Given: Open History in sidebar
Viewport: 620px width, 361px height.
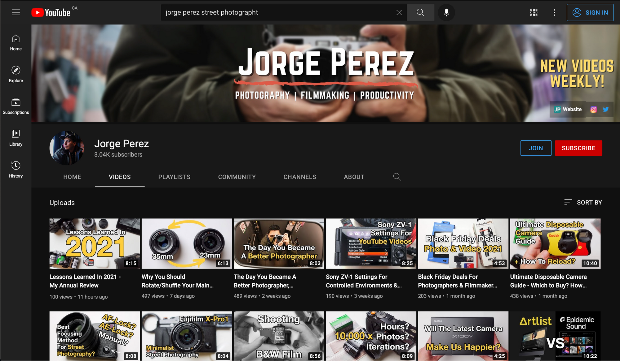Looking at the screenshot, I should [16, 170].
